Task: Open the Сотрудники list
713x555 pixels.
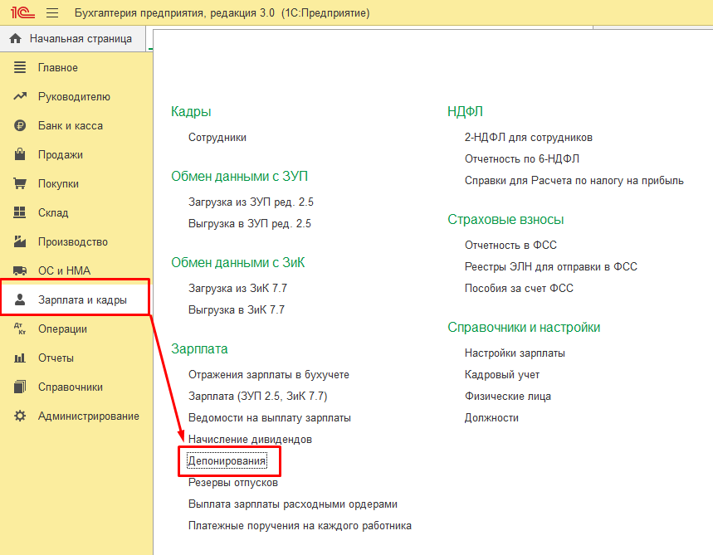Action: tap(217, 138)
